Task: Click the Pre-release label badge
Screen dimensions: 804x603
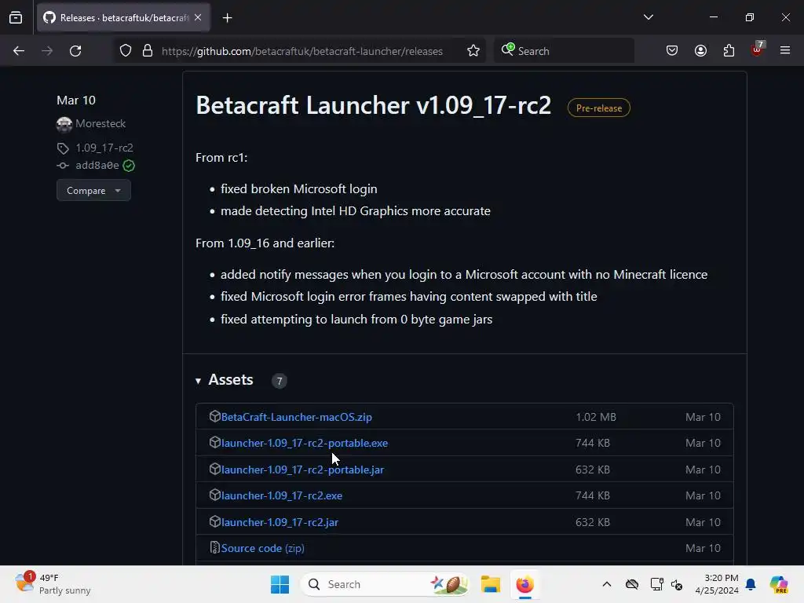Action: [599, 108]
